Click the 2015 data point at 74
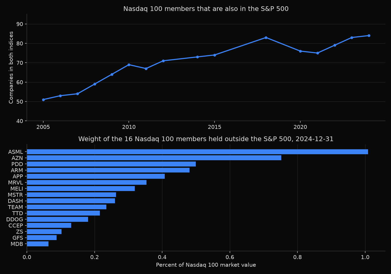The height and width of the screenshot is (274, 391). (x=215, y=55)
